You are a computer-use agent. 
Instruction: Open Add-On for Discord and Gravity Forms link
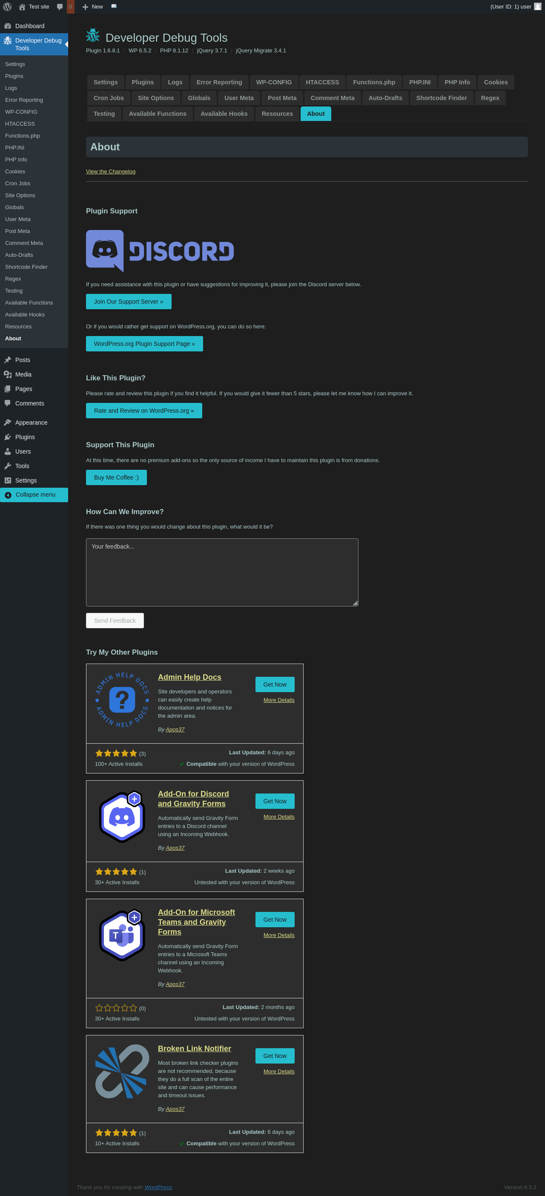193,799
